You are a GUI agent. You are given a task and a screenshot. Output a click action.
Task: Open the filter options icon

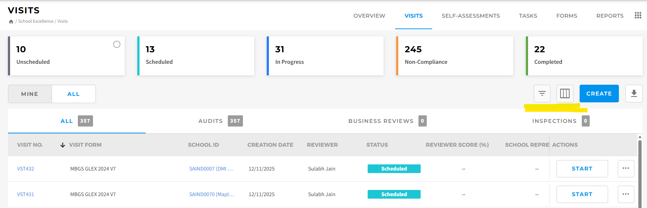[542, 94]
